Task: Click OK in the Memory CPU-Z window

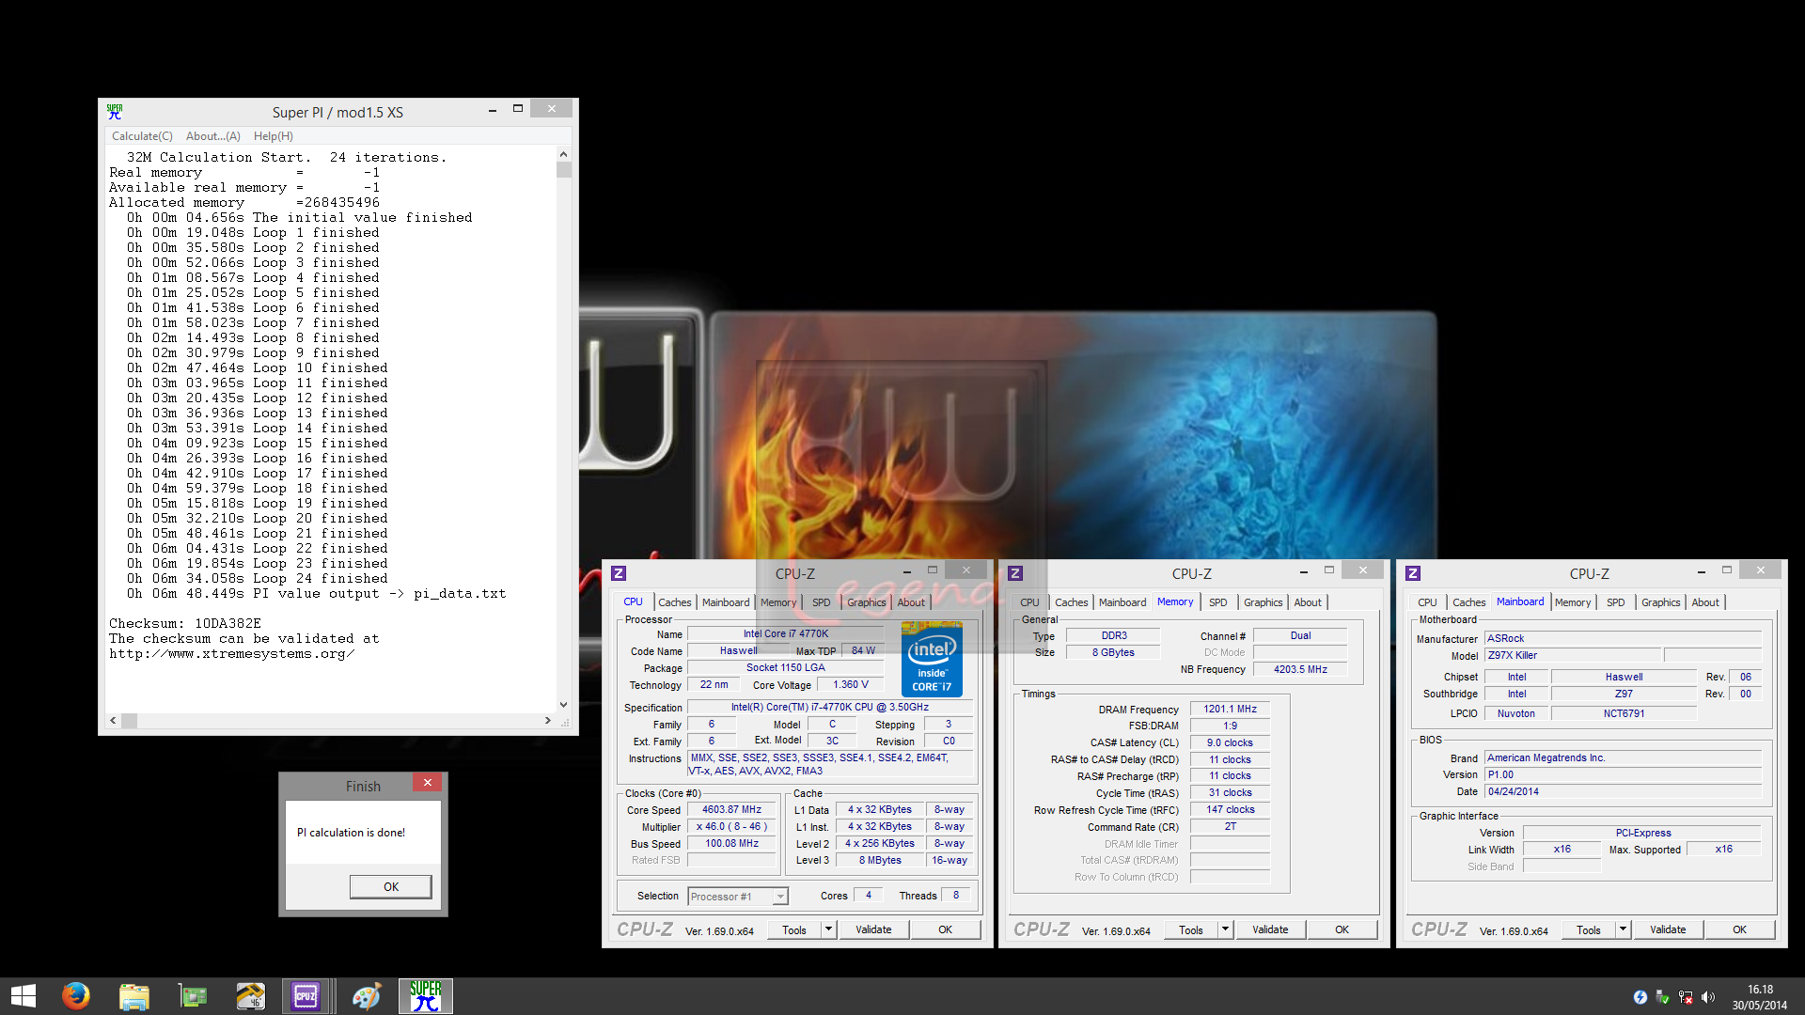Action: click(1342, 929)
